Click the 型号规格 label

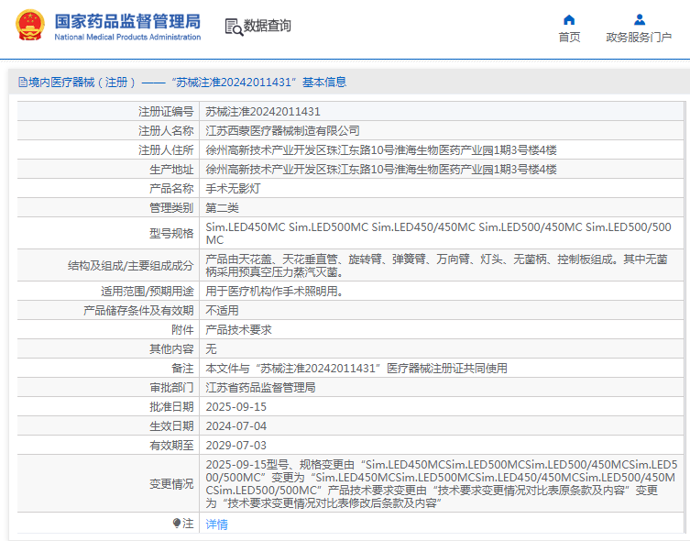pyautogui.click(x=171, y=233)
